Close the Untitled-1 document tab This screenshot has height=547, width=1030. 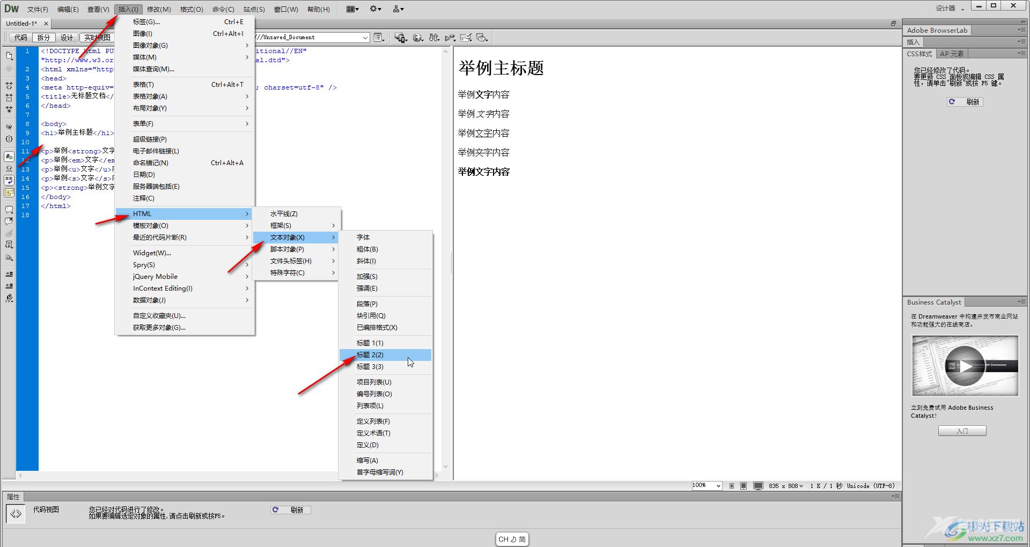pyautogui.click(x=46, y=24)
